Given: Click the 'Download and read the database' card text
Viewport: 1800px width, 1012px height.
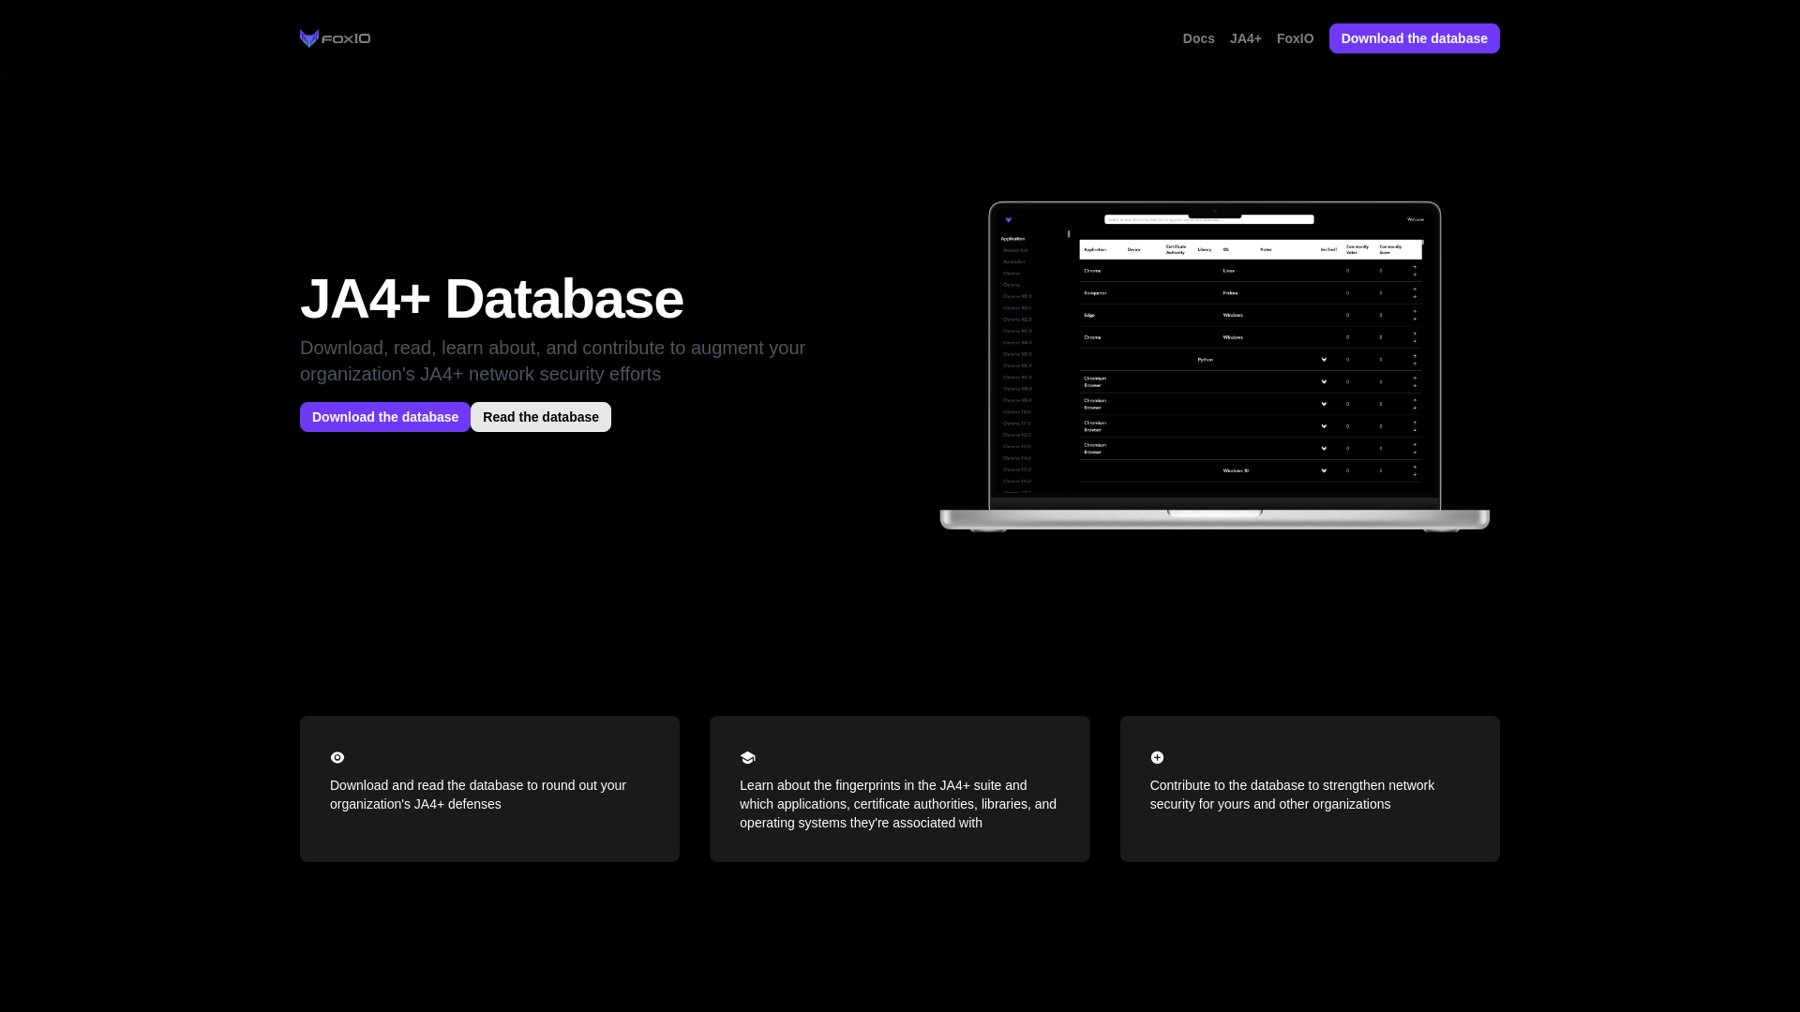Looking at the screenshot, I should [478, 795].
